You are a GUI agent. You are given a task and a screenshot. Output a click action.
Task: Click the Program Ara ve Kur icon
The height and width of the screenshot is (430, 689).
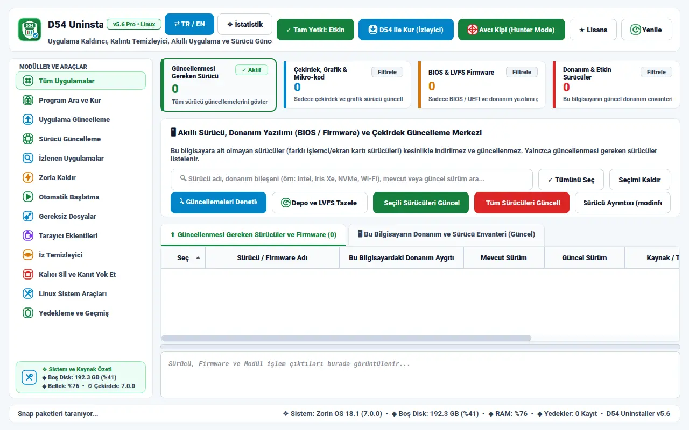tap(28, 101)
